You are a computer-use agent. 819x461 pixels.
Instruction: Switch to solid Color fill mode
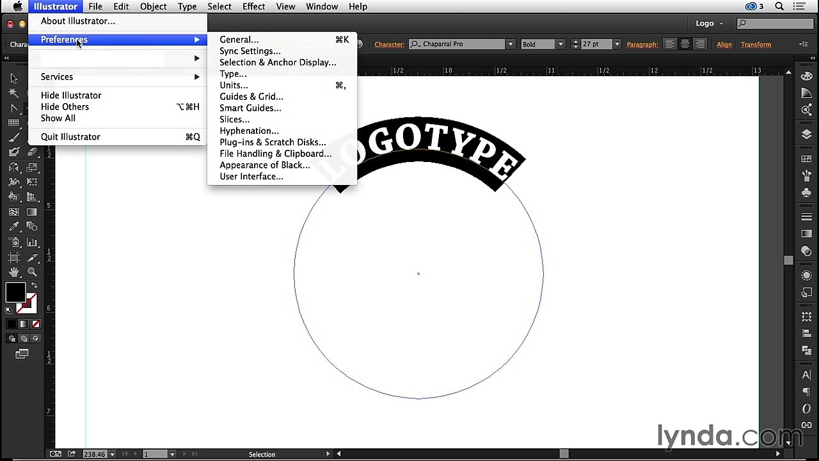[x=12, y=324]
